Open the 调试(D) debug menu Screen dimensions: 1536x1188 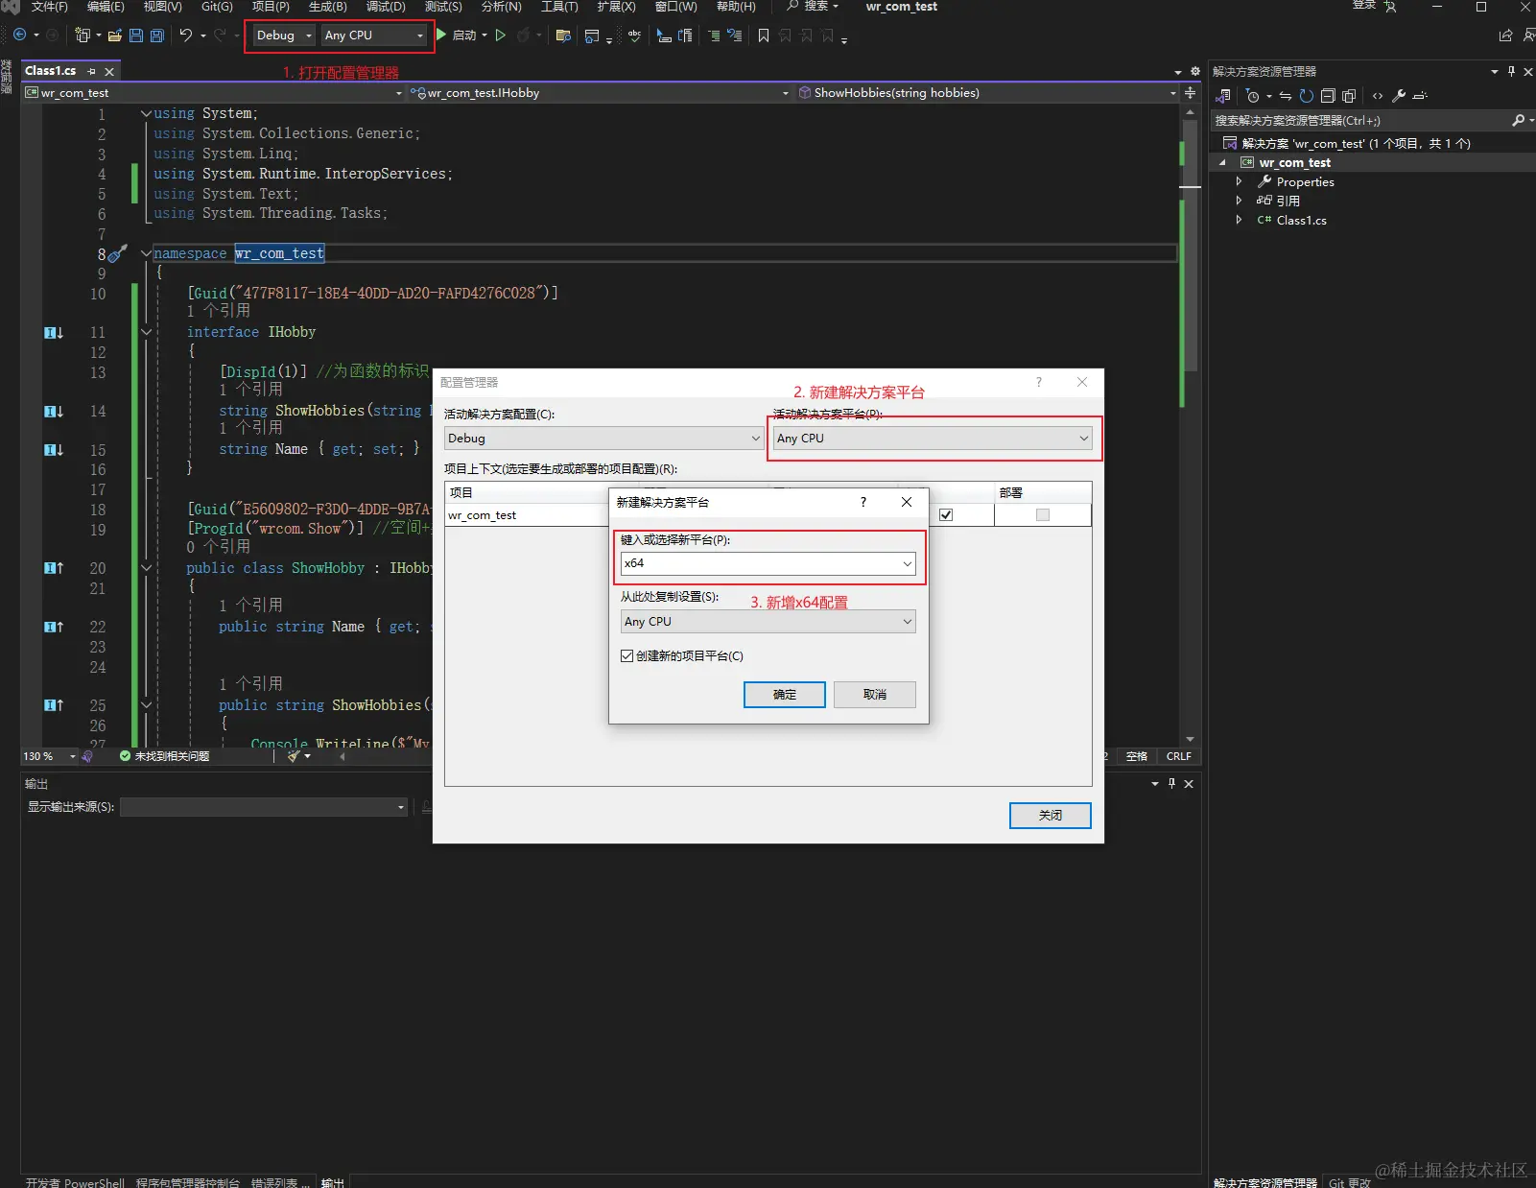click(x=386, y=7)
